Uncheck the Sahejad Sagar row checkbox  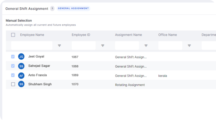tap(13, 66)
